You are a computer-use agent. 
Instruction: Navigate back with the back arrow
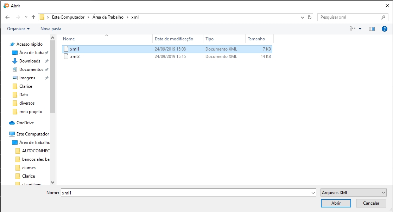point(7,16)
